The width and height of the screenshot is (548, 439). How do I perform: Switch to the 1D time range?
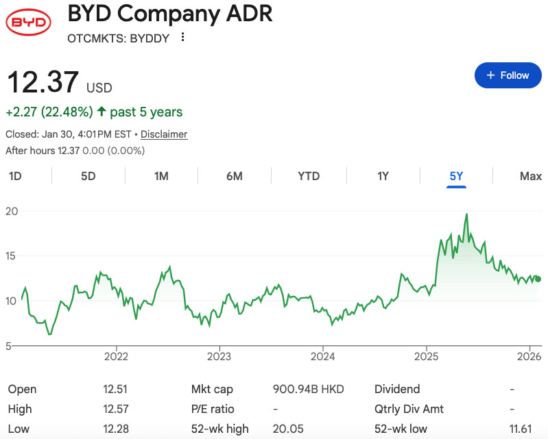pyautogui.click(x=15, y=176)
